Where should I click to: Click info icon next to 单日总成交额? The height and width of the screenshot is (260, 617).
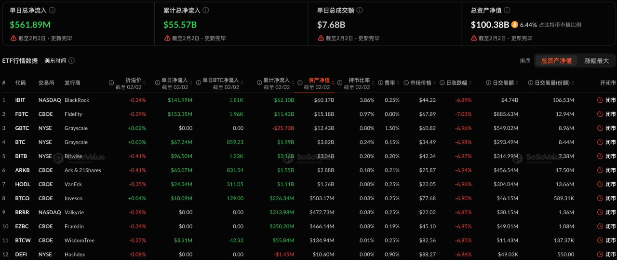[360, 10]
